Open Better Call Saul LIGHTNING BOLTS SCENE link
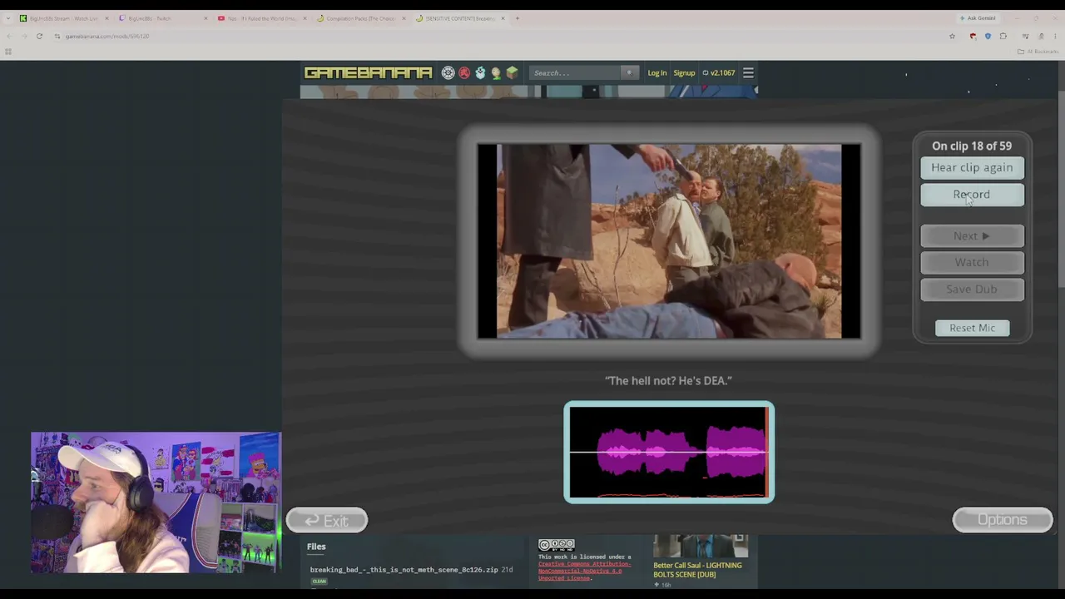The image size is (1065, 599). (x=697, y=569)
